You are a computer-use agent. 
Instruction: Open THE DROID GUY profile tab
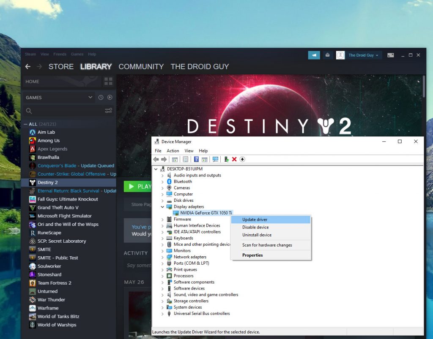click(200, 66)
